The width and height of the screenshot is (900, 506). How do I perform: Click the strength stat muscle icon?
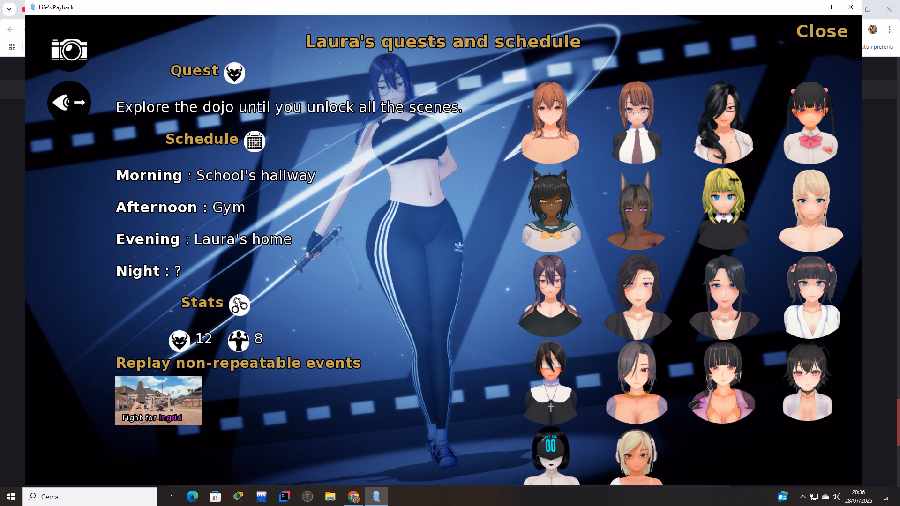point(238,341)
